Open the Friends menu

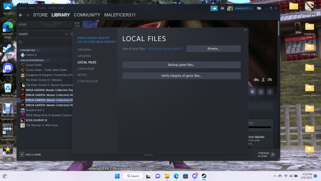[x=41, y=8]
